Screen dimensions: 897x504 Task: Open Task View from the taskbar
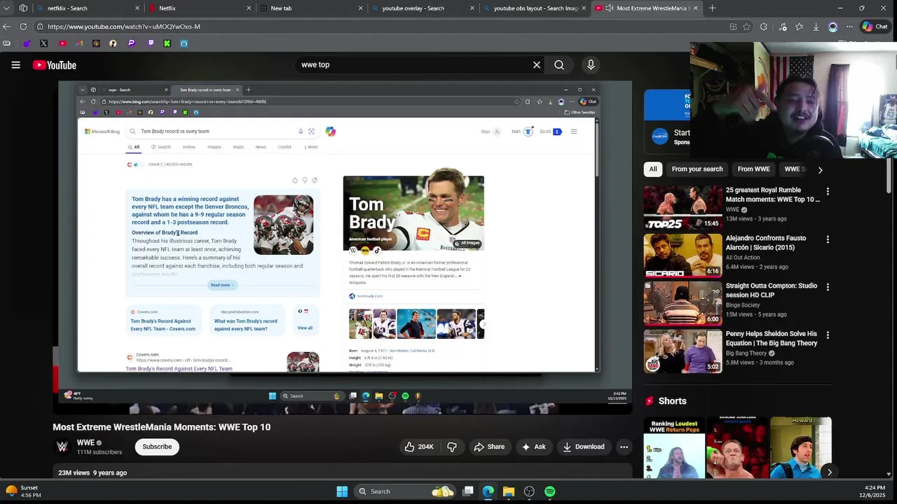coord(468,491)
